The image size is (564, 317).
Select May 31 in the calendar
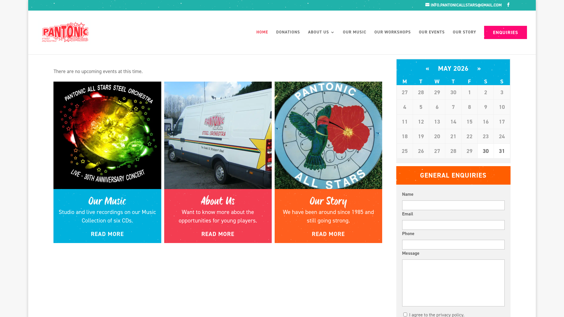(x=502, y=151)
